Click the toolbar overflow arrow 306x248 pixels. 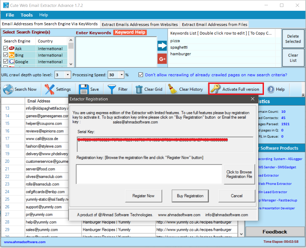click(303, 95)
